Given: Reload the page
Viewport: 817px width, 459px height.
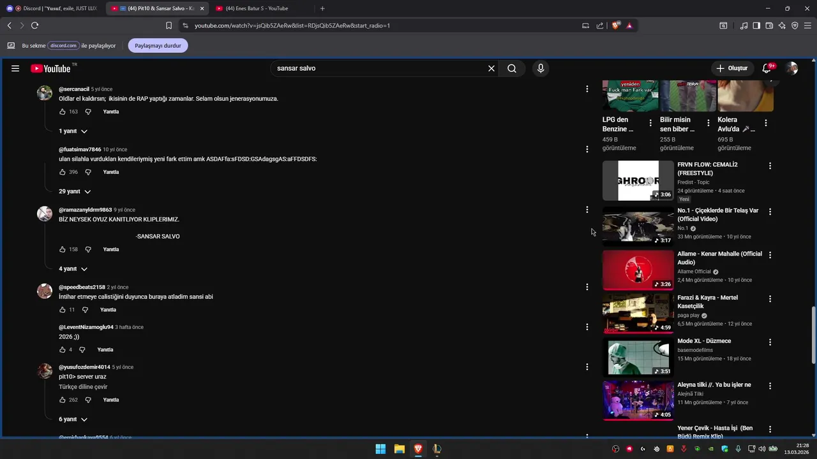Looking at the screenshot, I should pyautogui.click(x=34, y=25).
